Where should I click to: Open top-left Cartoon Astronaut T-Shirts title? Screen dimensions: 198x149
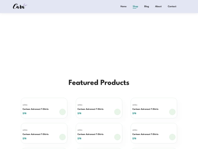tap(36, 109)
